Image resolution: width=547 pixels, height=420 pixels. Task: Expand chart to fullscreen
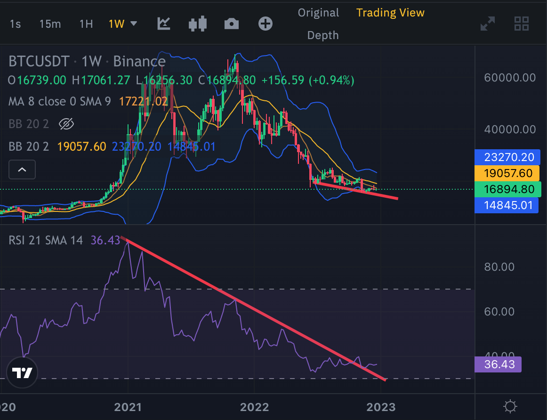point(487,24)
